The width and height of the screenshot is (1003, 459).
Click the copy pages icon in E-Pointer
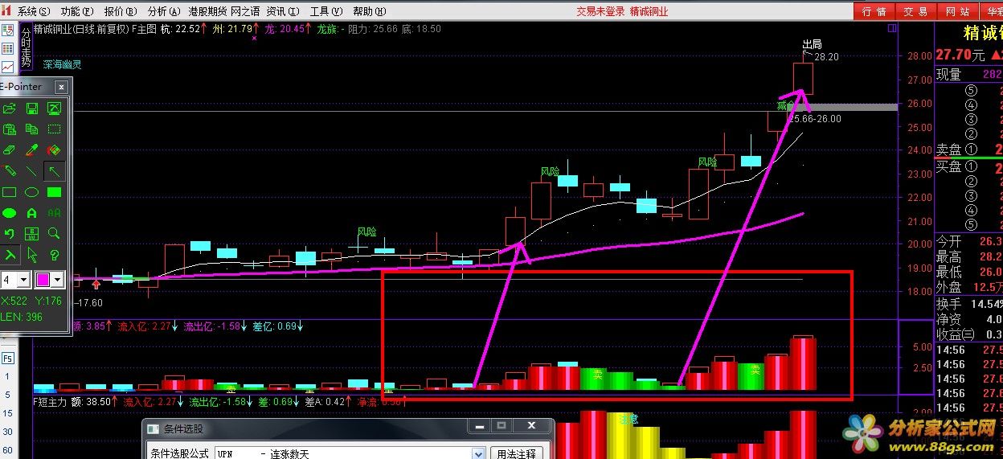coord(32,129)
